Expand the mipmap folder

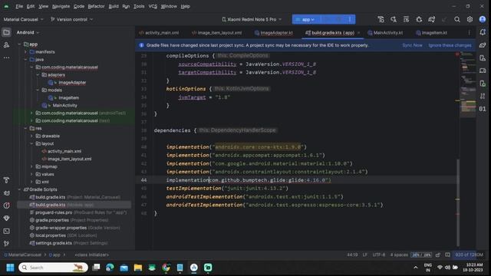(x=31, y=167)
